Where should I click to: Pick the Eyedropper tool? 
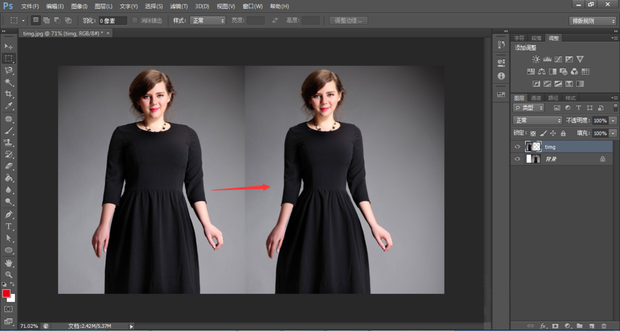pyautogui.click(x=9, y=106)
